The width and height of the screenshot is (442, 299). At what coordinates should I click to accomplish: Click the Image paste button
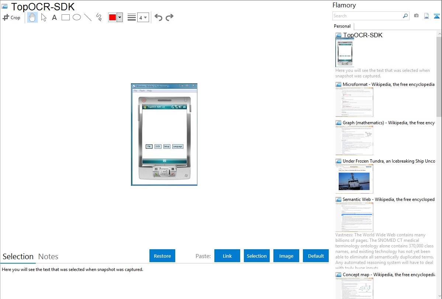(x=286, y=256)
